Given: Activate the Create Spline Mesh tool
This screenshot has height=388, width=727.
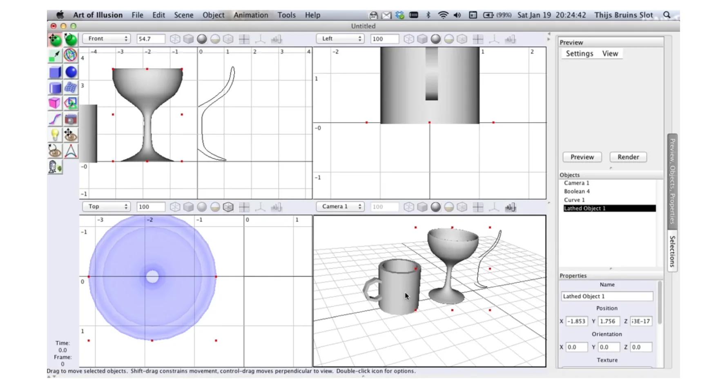Looking at the screenshot, I should [71, 88].
